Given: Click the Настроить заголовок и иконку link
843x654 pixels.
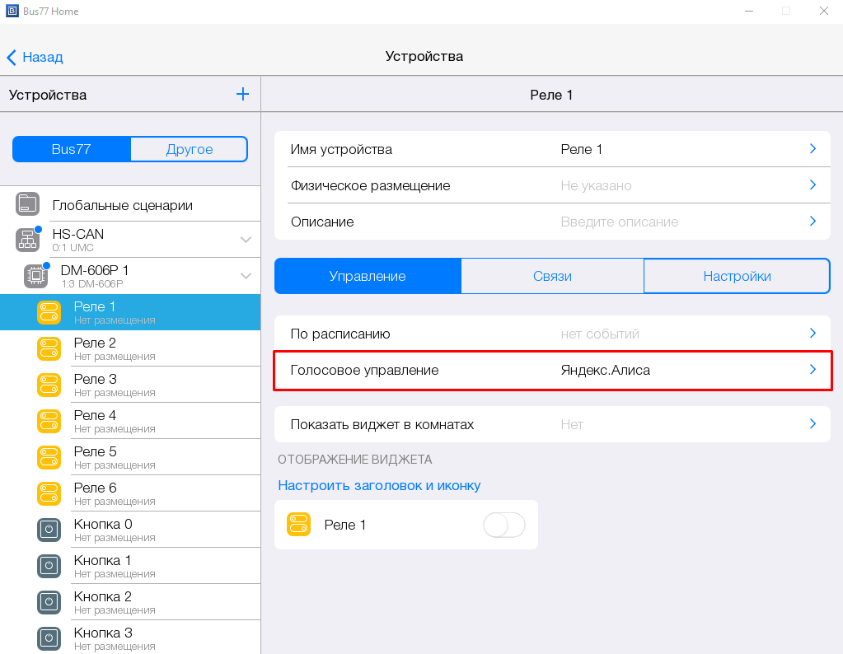Looking at the screenshot, I should coord(379,485).
